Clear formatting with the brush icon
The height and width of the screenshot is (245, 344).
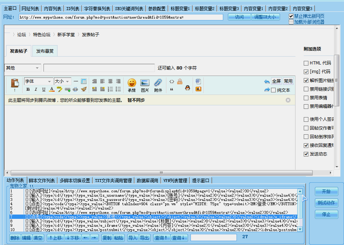point(84,89)
